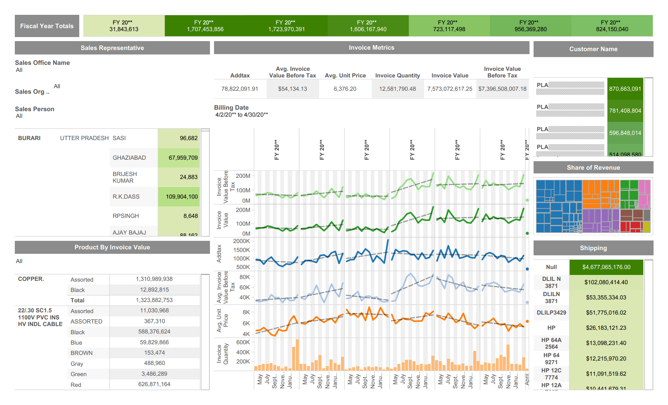Select the customer bar showing 870,663,091
Screen dimensions: 668x405
625,89
